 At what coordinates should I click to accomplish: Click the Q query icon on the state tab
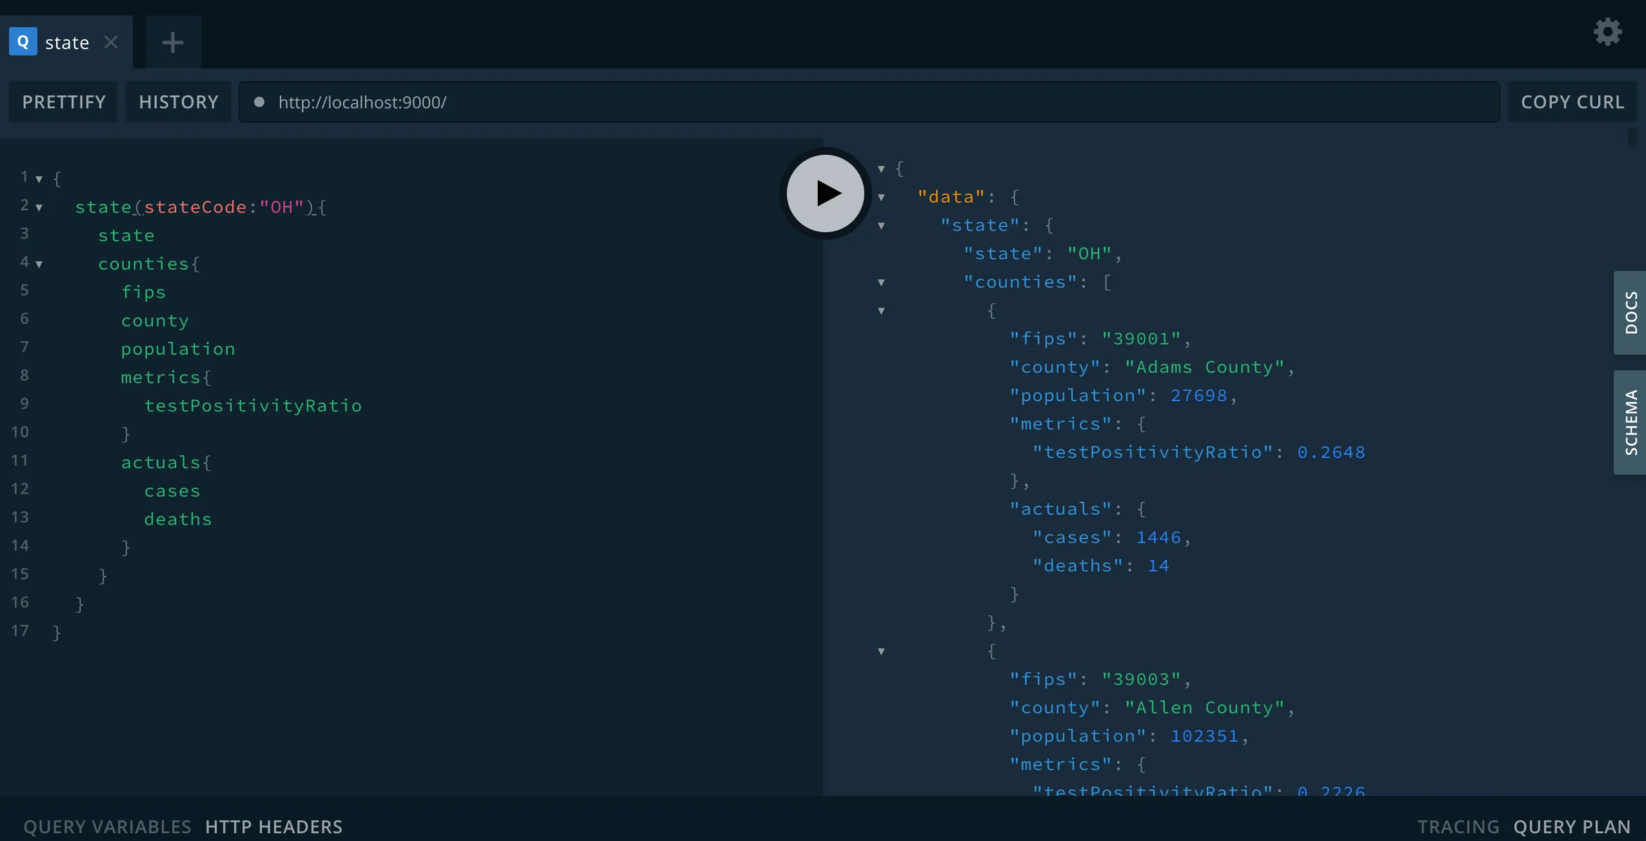tap(23, 42)
